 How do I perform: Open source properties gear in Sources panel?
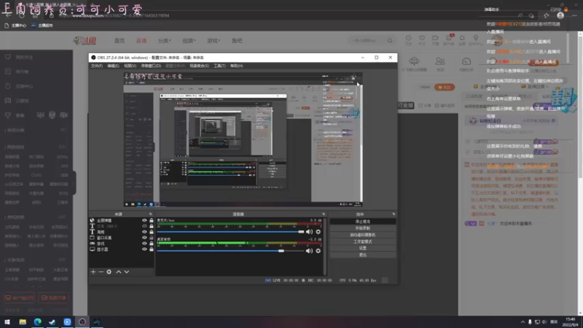pyautogui.click(x=109, y=272)
